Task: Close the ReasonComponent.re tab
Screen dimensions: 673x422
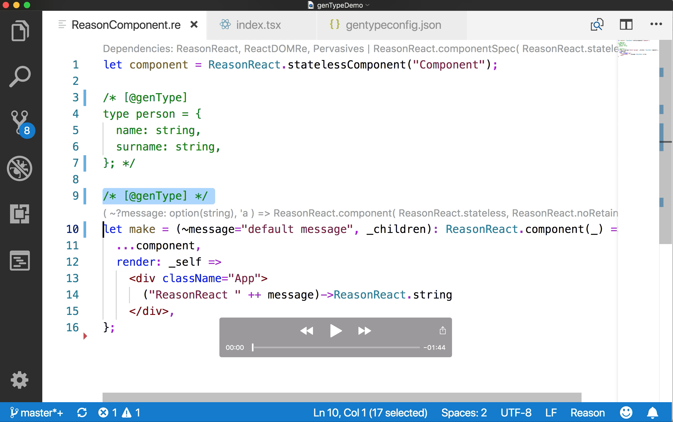Action: (194, 25)
